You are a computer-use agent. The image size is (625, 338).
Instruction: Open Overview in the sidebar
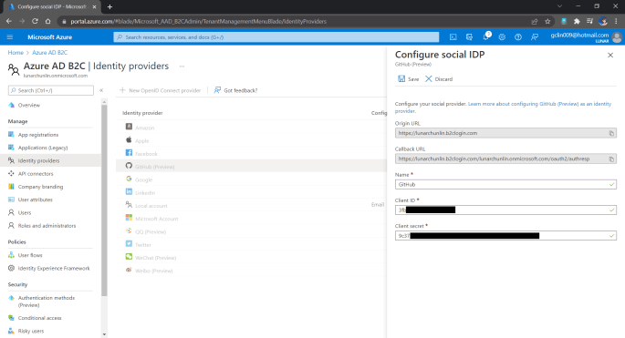point(28,105)
